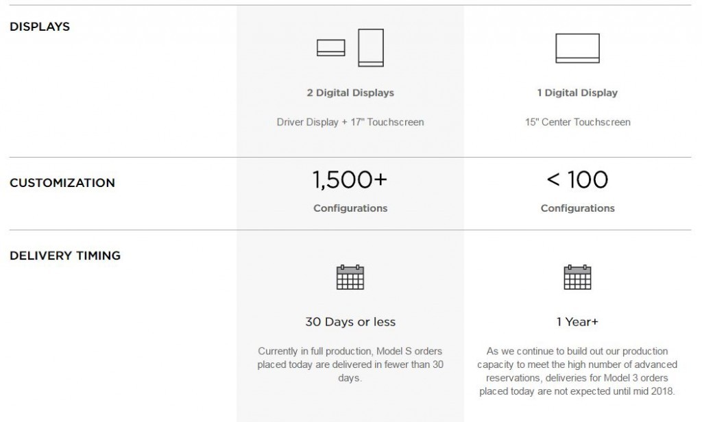Click the "15" Center Touchscreen" text
702x422 pixels.
[x=577, y=122]
